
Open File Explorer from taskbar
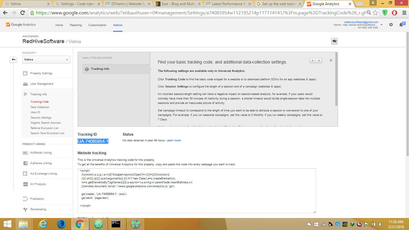(x=23, y=224)
